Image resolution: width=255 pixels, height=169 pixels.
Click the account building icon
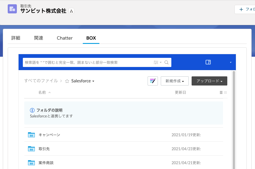[12, 9]
